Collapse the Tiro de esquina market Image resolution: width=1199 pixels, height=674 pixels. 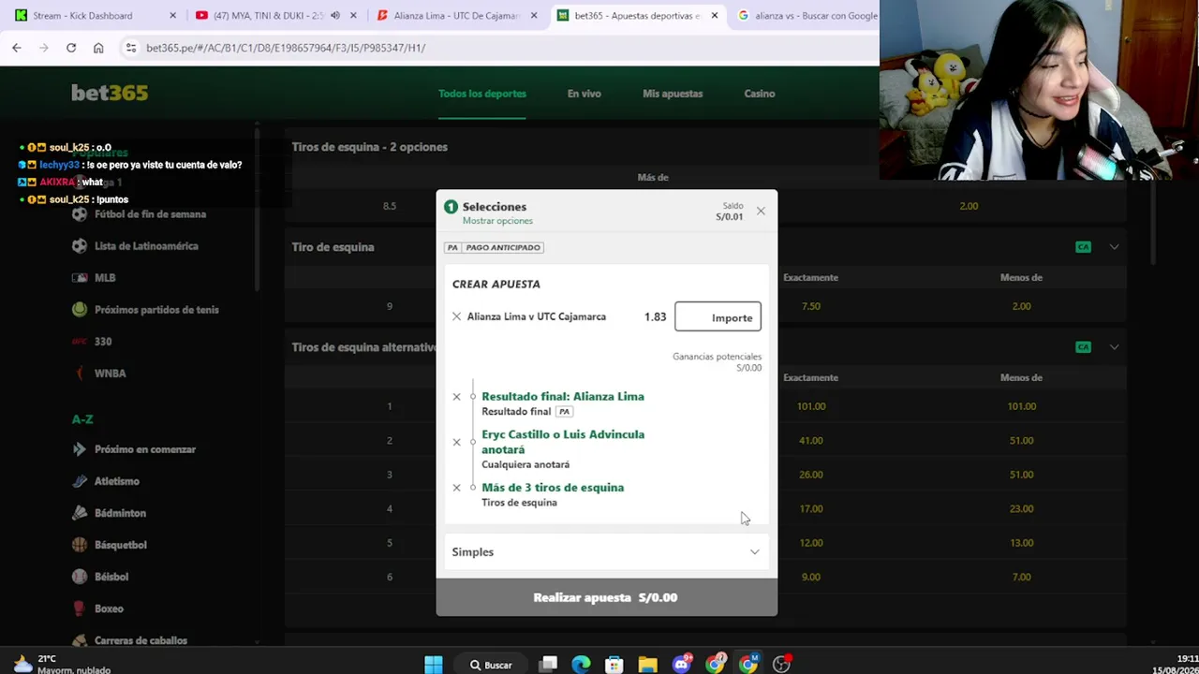[1114, 247]
